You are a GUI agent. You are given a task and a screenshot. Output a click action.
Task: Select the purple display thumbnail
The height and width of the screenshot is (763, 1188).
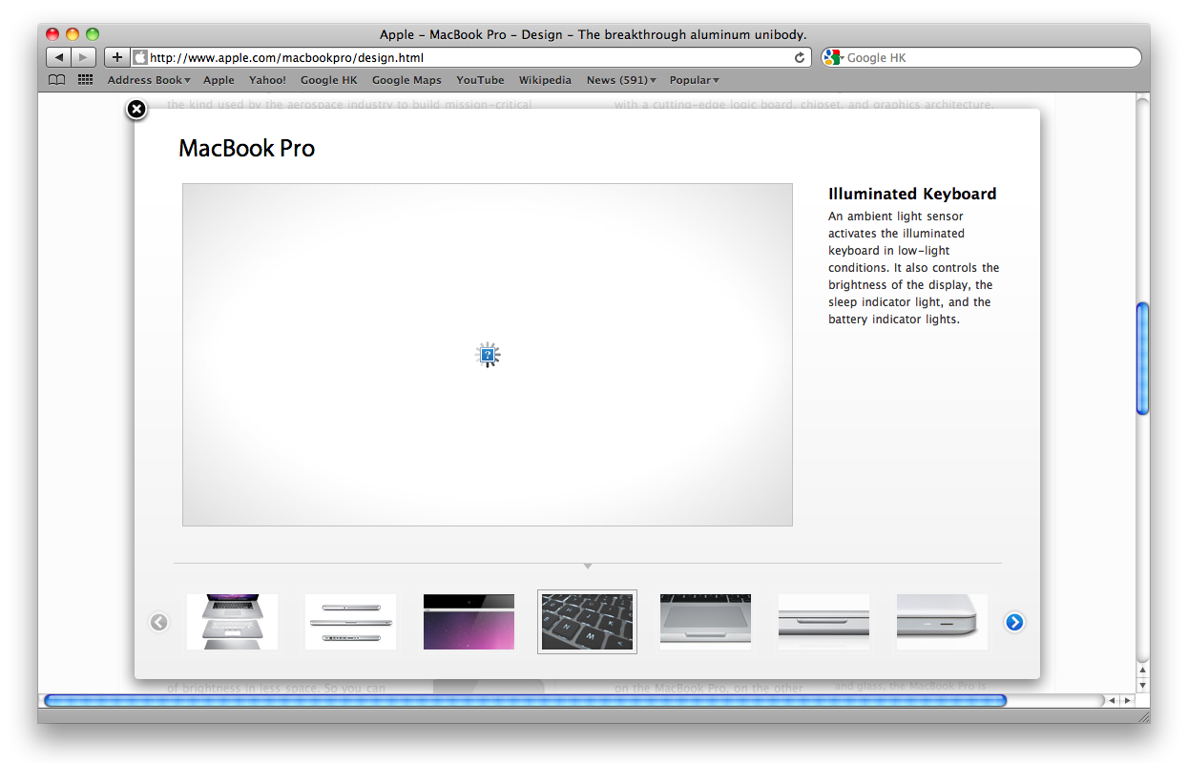pyautogui.click(x=469, y=622)
